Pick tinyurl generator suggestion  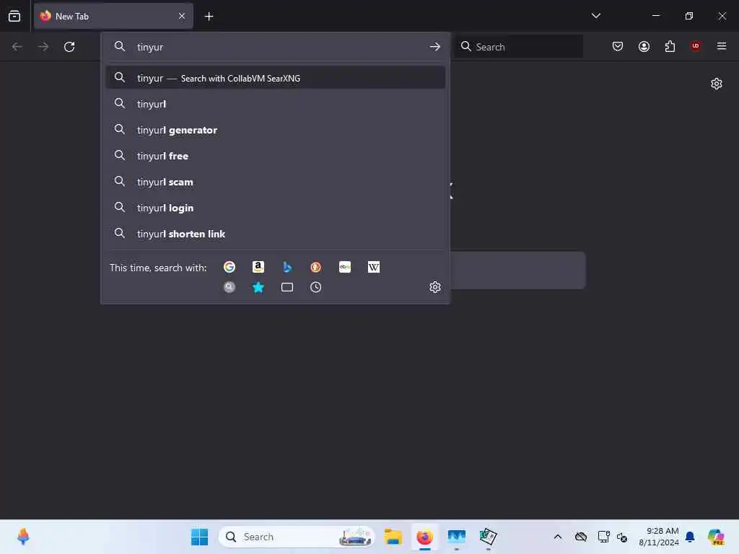coord(276,130)
